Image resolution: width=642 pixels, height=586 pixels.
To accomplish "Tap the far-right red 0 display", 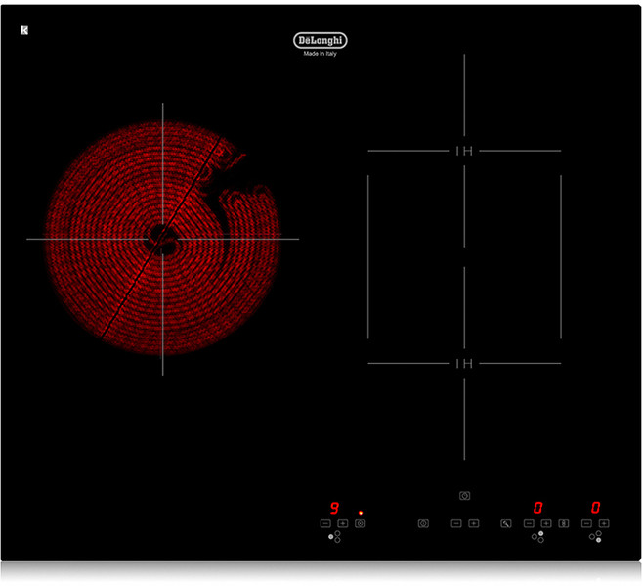I will click(x=594, y=508).
